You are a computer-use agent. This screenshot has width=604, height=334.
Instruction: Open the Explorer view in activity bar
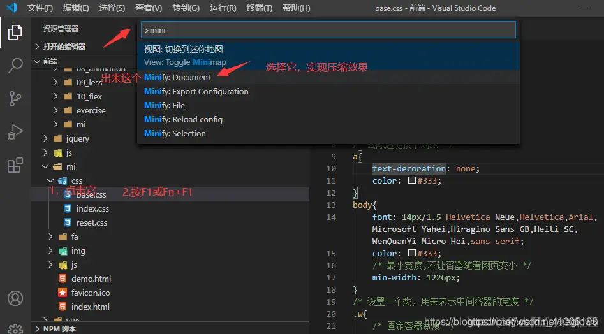(x=15, y=33)
